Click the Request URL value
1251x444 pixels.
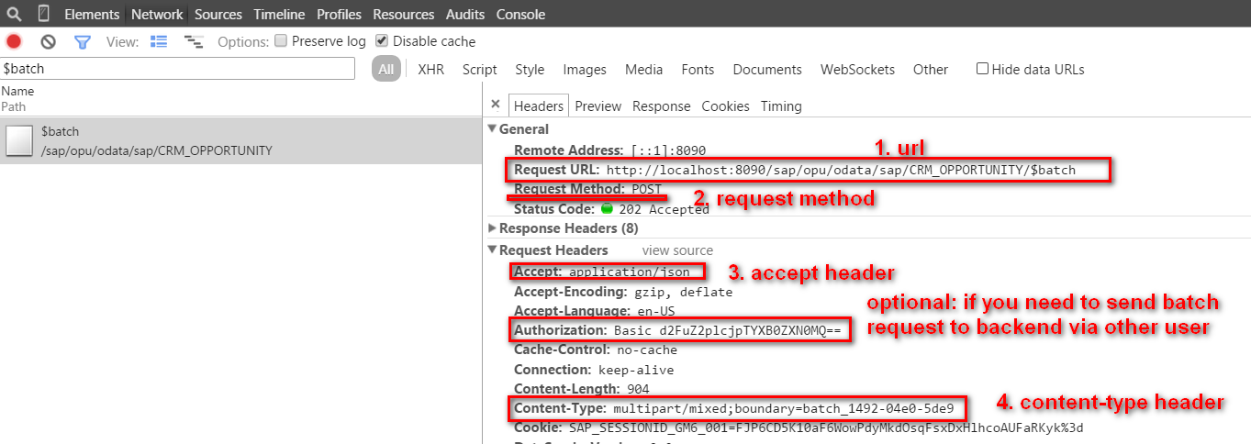tap(841, 171)
